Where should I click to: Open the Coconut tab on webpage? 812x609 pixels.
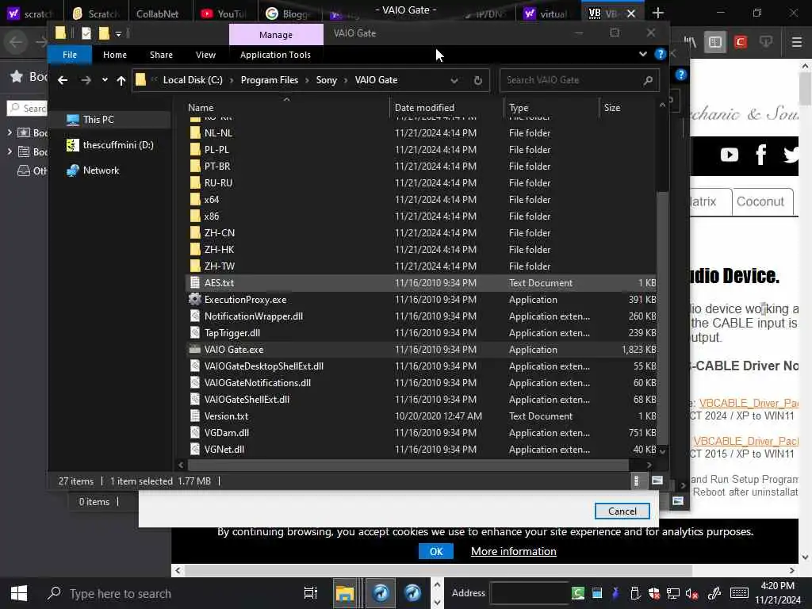[x=760, y=202]
